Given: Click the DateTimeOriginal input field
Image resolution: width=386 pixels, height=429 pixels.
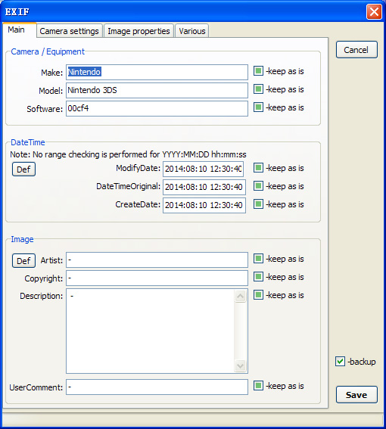Looking at the screenshot, I should (x=204, y=187).
